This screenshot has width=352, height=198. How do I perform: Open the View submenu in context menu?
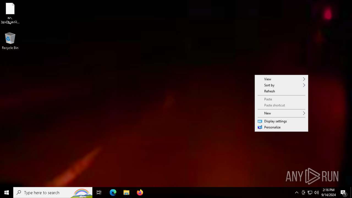click(x=281, y=79)
